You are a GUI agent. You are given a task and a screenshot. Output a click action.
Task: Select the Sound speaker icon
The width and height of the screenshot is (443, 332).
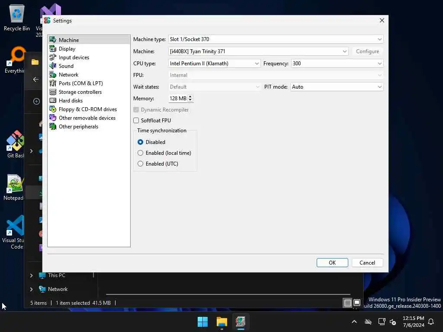pos(53,66)
